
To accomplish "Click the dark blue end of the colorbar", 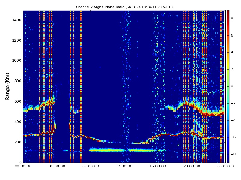I will pos(228,161).
